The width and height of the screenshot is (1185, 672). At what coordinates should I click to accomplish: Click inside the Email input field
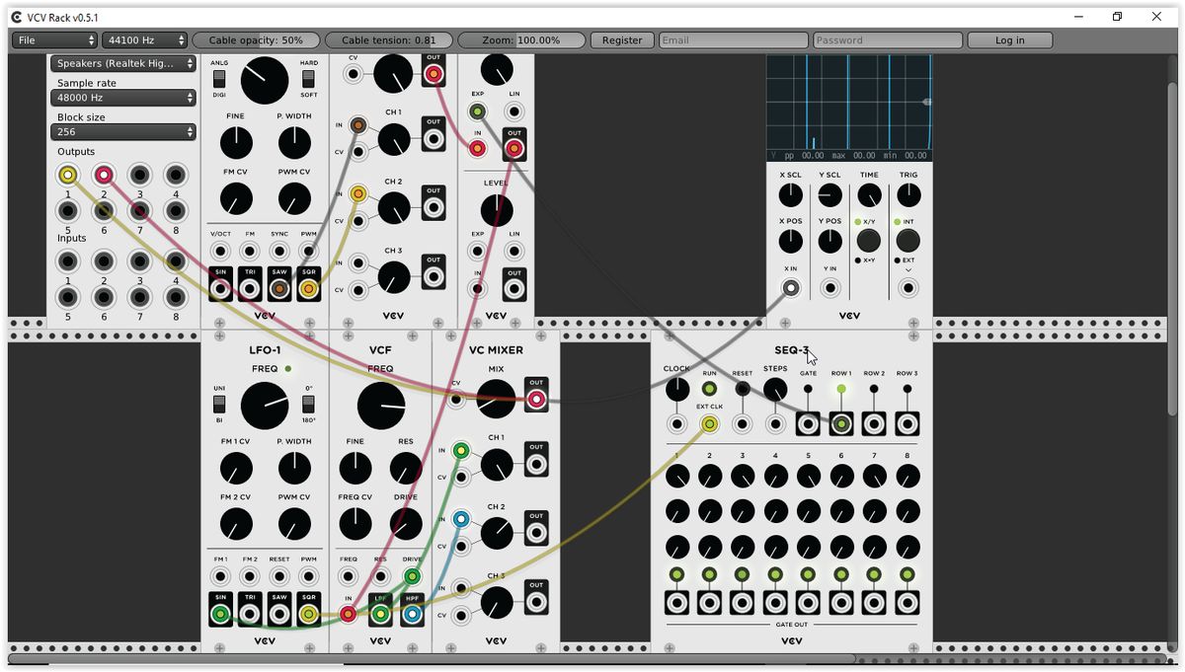tap(733, 39)
